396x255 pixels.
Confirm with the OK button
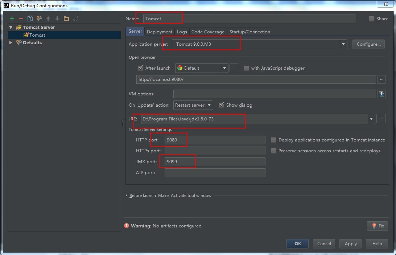[297, 244]
